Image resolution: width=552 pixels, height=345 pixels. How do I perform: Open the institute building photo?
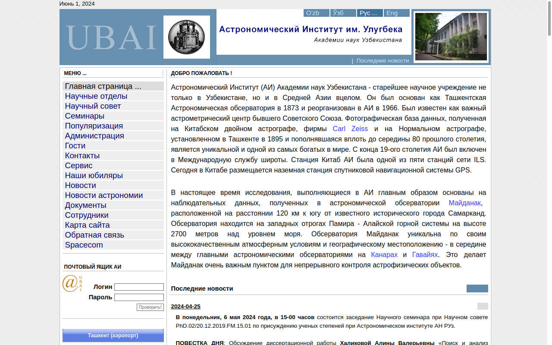tap(451, 37)
